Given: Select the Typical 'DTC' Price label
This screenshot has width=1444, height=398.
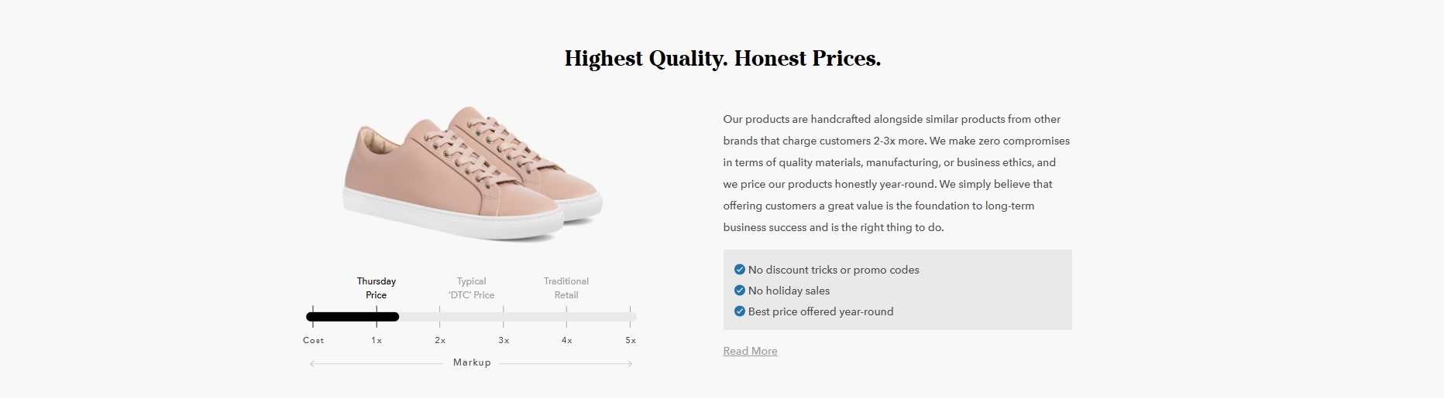Looking at the screenshot, I should pyautogui.click(x=471, y=288).
